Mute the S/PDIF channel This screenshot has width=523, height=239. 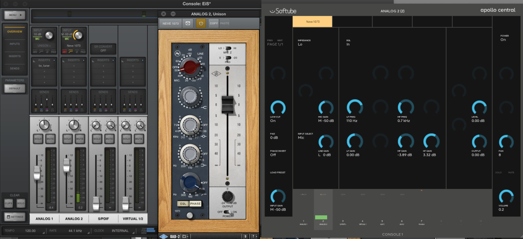click(109, 138)
